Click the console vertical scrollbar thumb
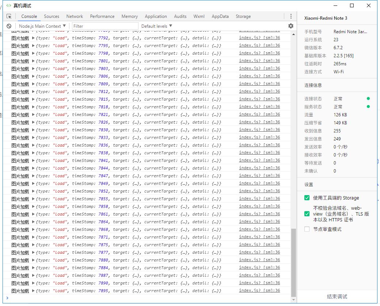The width and height of the screenshot is (380, 306). point(293,263)
